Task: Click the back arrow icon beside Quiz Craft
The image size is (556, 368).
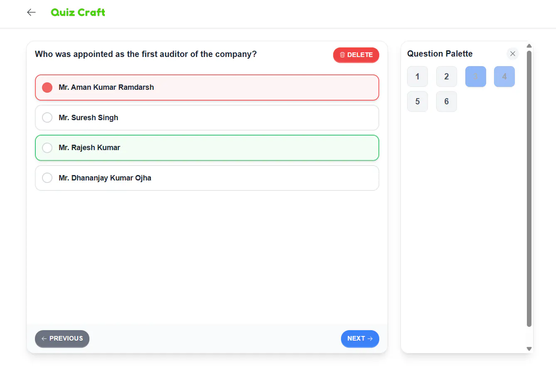Action: click(x=31, y=12)
